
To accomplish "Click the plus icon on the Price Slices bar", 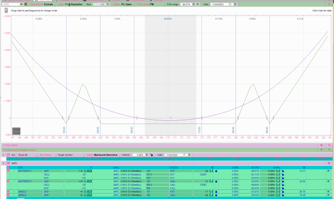I will coord(321,146).
